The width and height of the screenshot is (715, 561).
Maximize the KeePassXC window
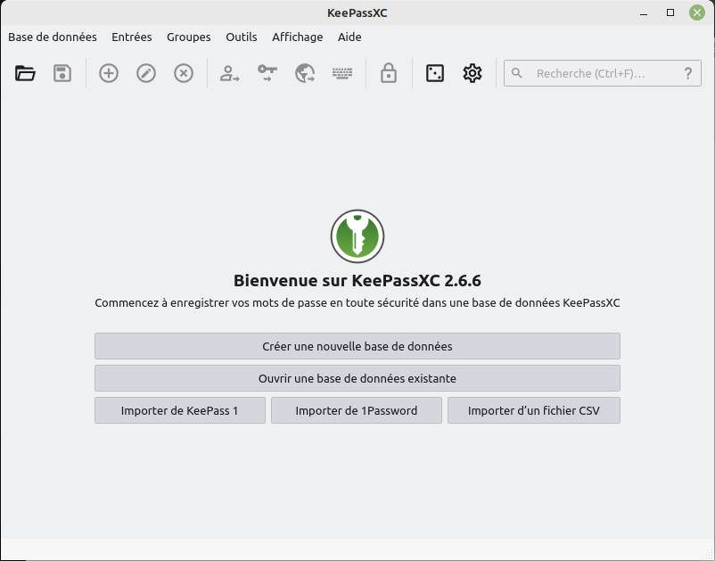click(670, 12)
